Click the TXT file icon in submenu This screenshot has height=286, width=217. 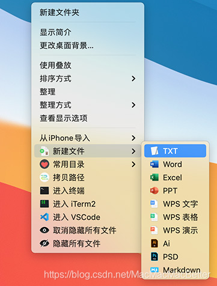click(x=154, y=151)
